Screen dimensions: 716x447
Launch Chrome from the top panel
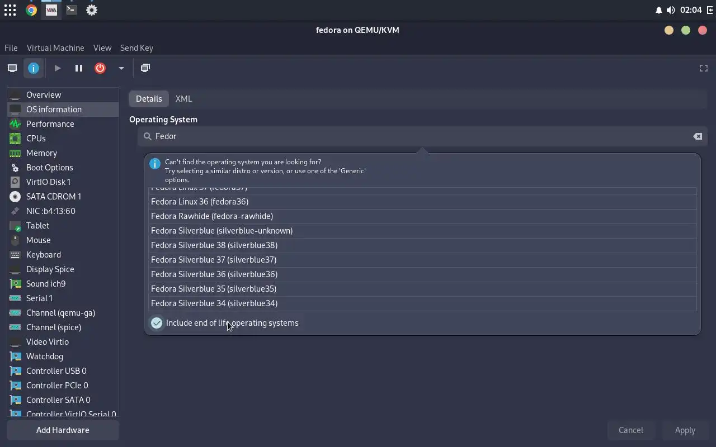pos(31,10)
